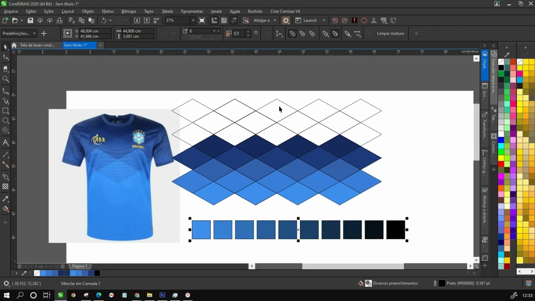Click the lightest blue square in the blend row
The image size is (535, 301).
(x=201, y=230)
